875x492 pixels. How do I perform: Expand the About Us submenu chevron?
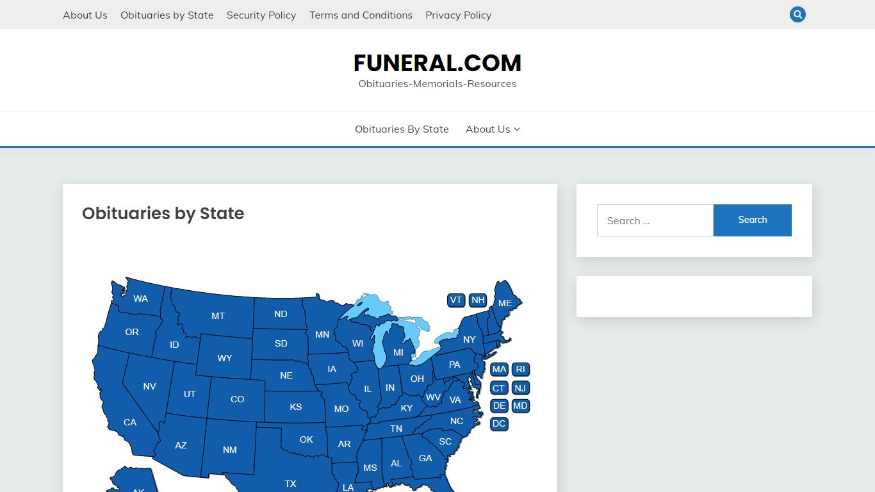[x=518, y=129]
